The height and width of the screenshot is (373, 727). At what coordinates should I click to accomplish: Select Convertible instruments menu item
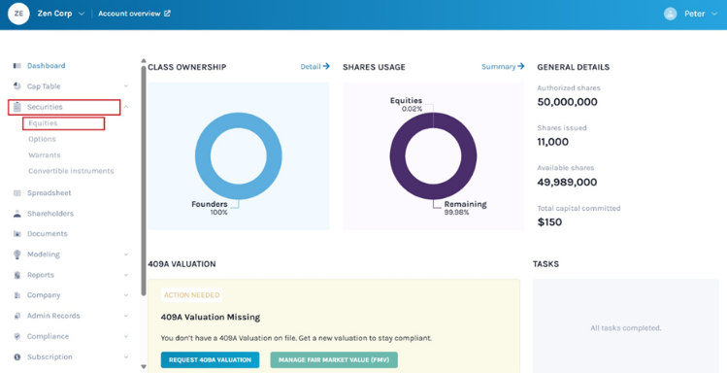coord(71,171)
